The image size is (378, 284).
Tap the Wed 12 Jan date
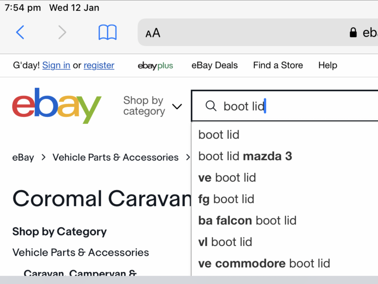tap(74, 8)
